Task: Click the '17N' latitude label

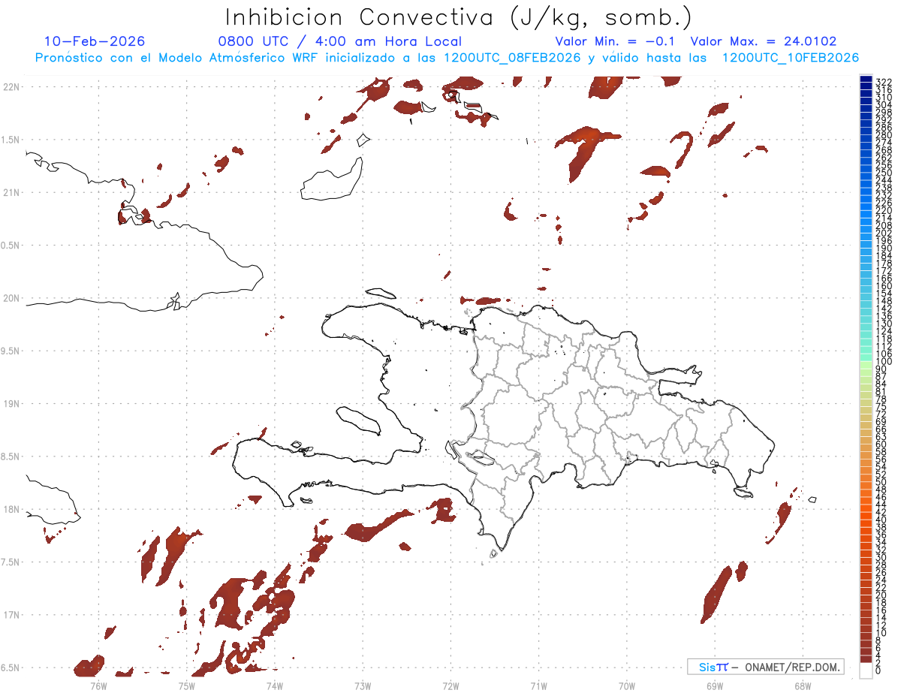Action: point(11,615)
